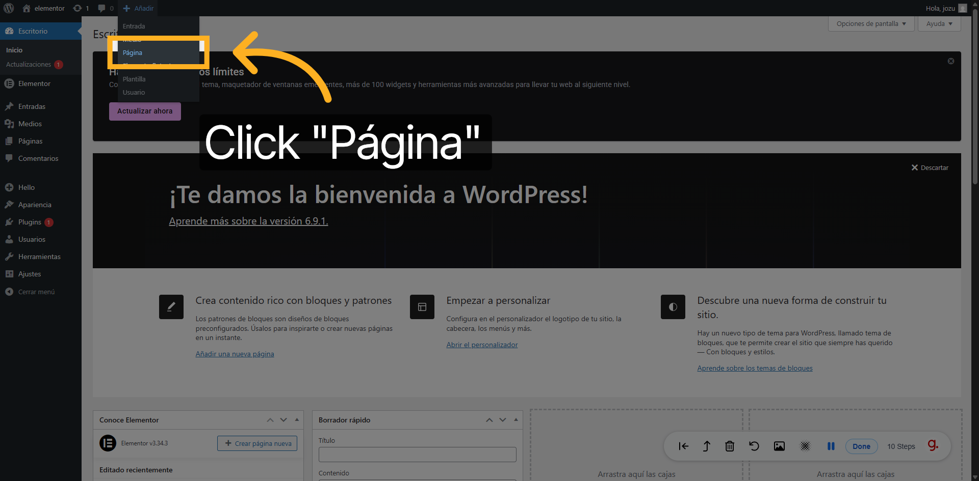Image resolution: width=979 pixels, height=481 pixels.
Task: Click the undo icon in the capture toolbar
Action: tap(754, 446)
